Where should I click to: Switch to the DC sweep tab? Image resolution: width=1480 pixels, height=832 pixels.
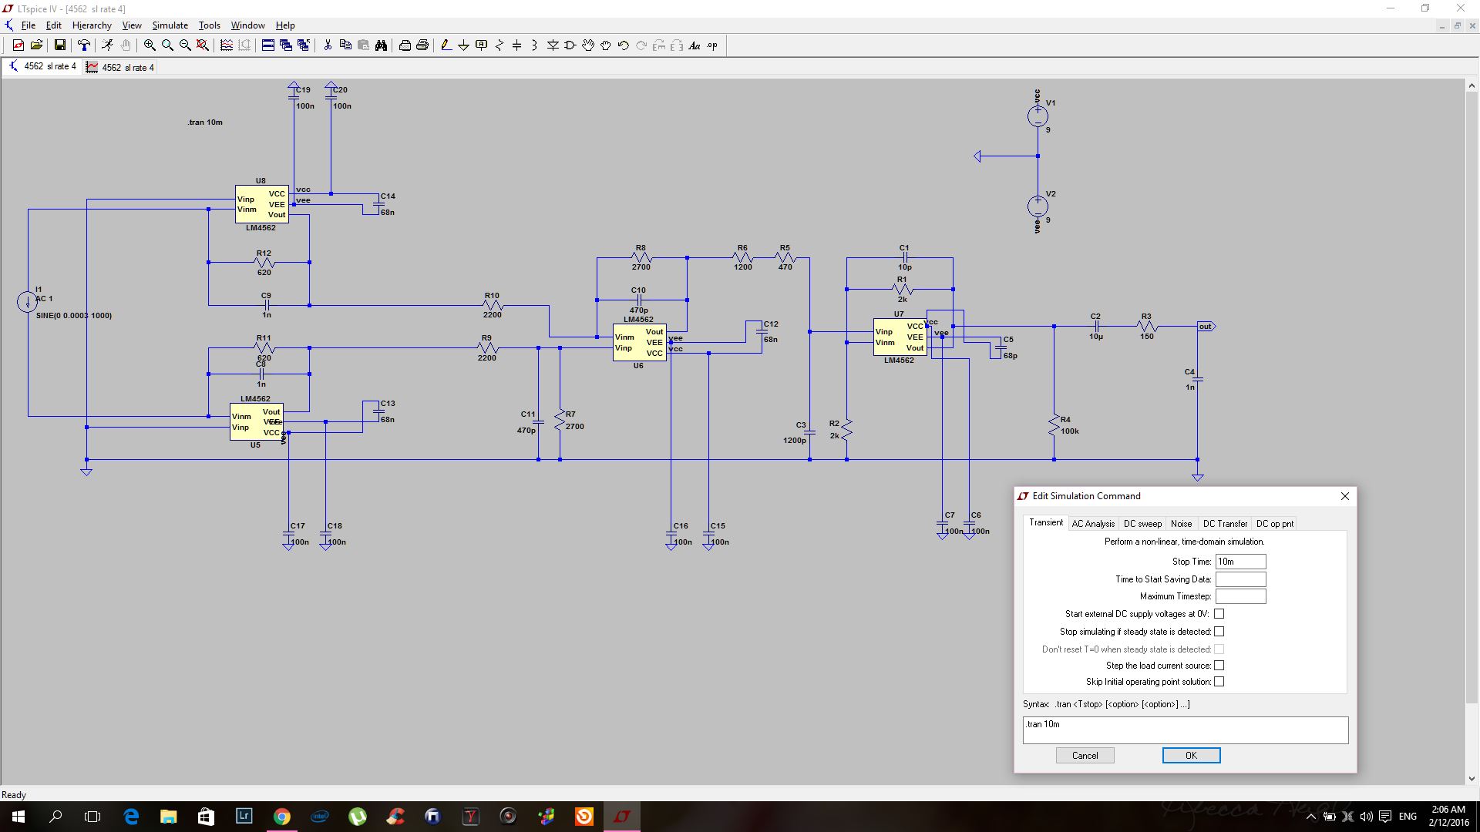pos(1142,524)
